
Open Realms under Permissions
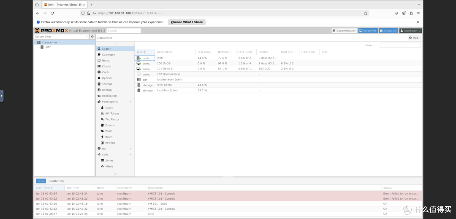[115, 143]
